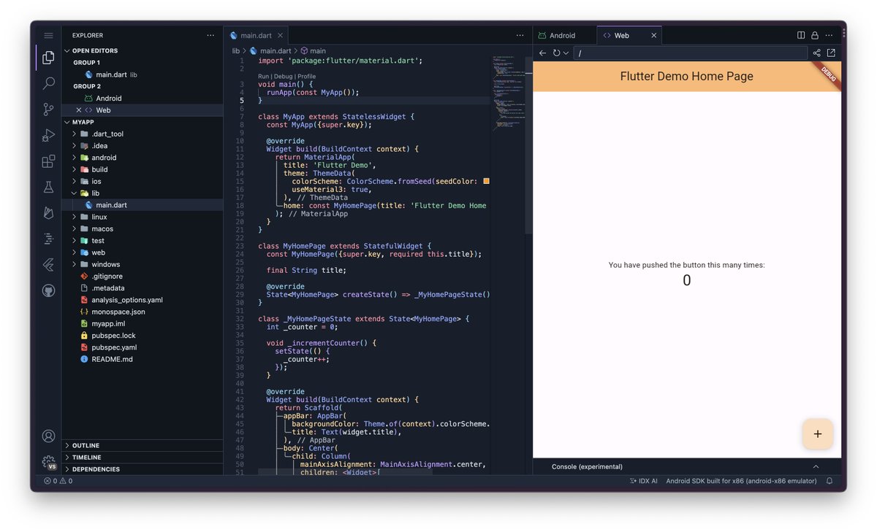Expand the Outline section
Screen dimensions: 877x532
pos(86,445)
